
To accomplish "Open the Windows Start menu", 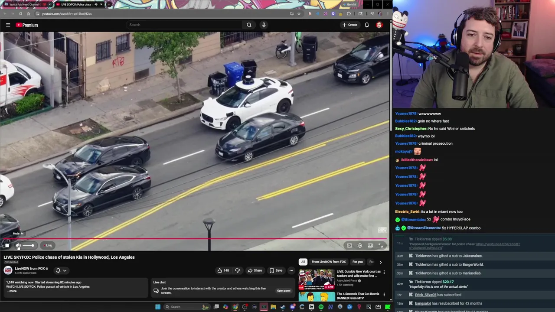I will tap(158, 307).
